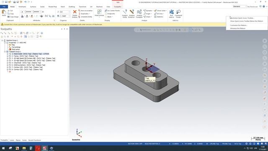Click the Print icon in quick access toolbar

(x=14, y=2)
